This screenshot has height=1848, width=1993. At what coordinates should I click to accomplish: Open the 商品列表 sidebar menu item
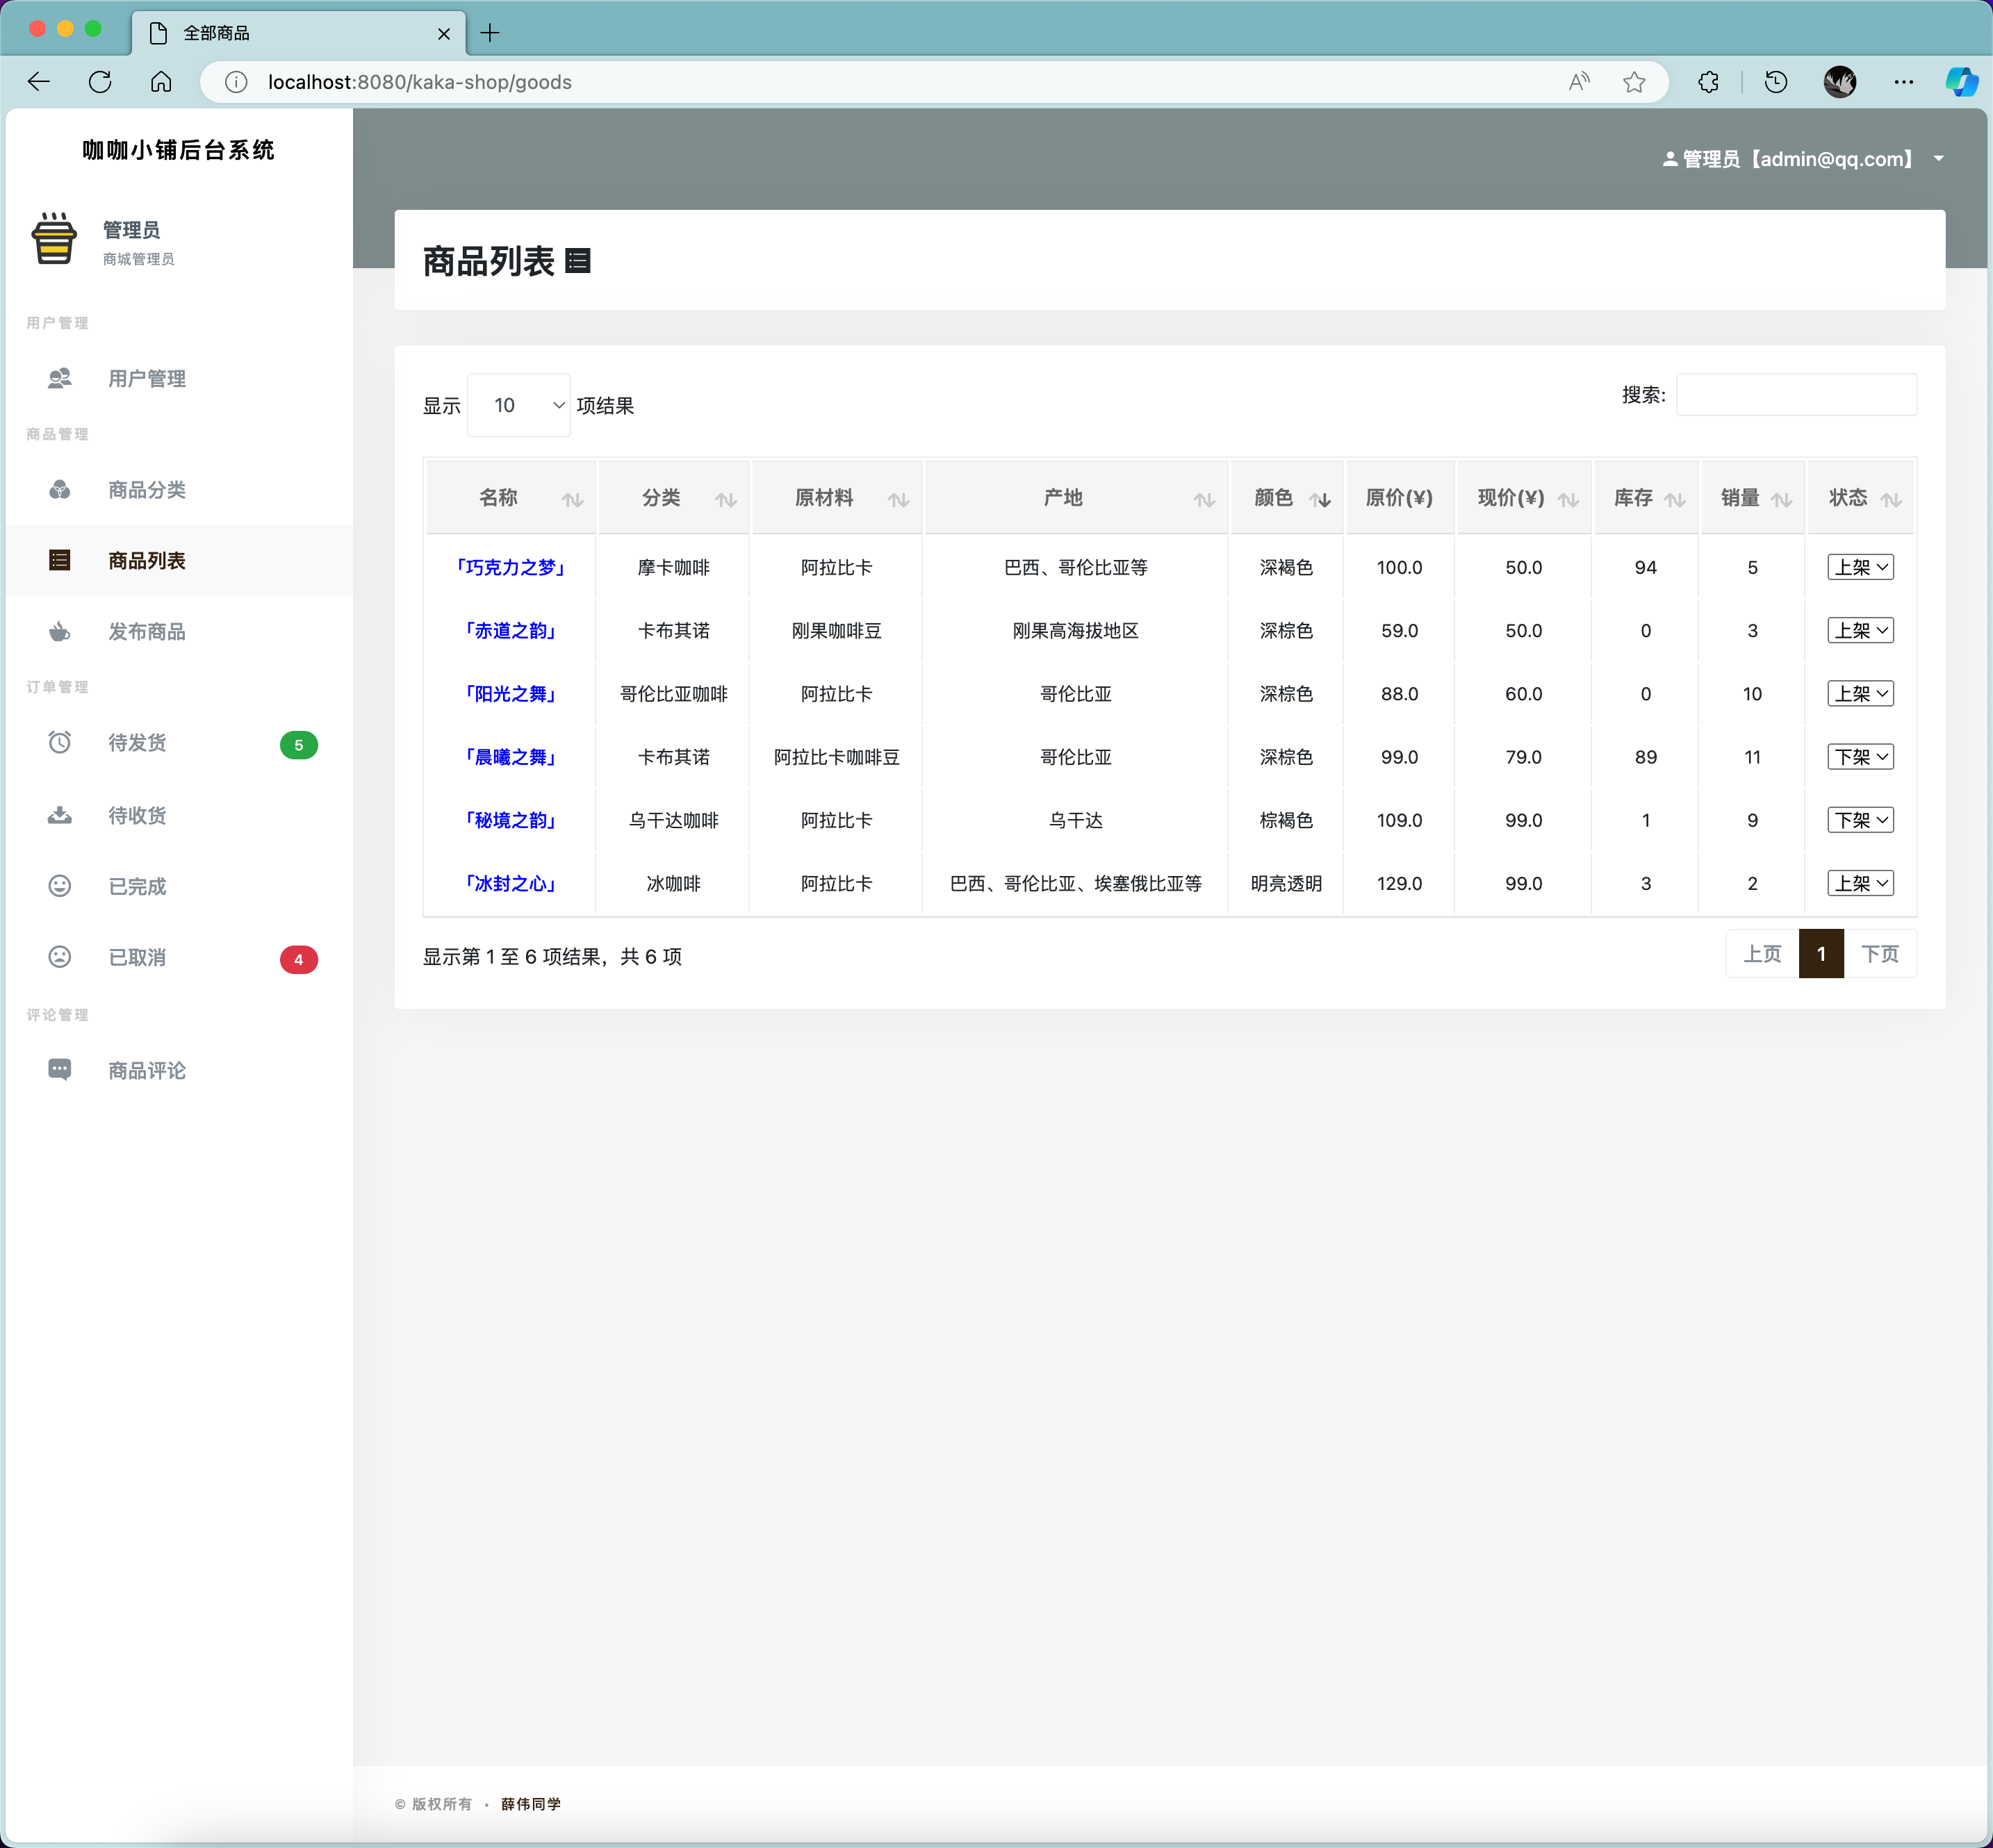pyautogui.click(x=147, y=560)
